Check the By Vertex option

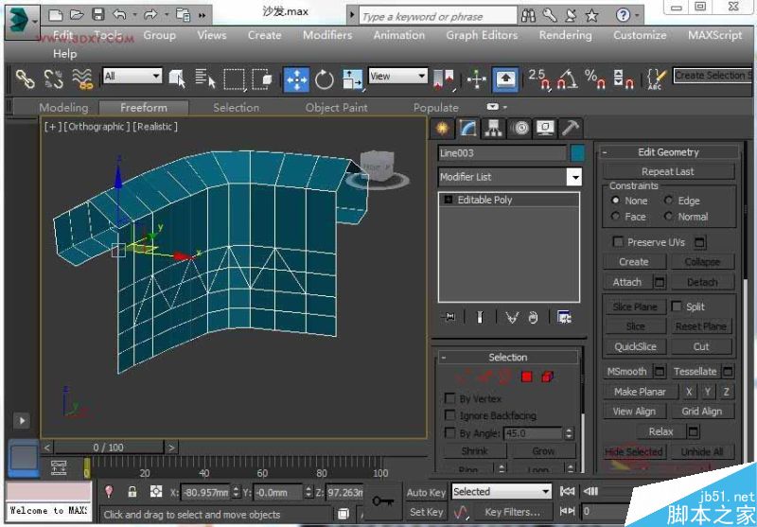450,398
